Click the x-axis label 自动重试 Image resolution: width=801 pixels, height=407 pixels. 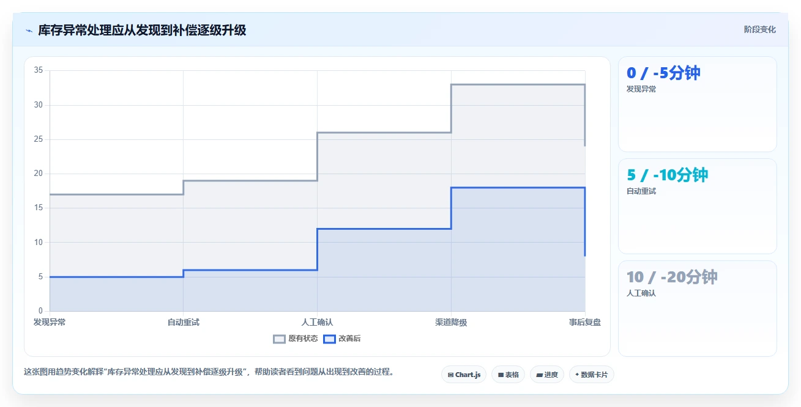(x=184, y=322)
